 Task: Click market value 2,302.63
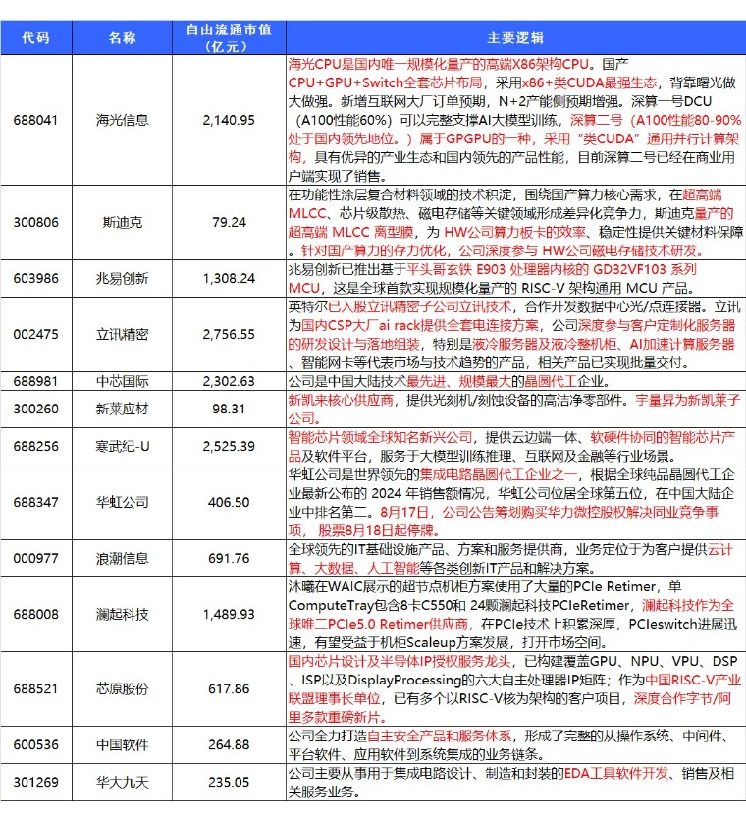click(x=229, y=381)
